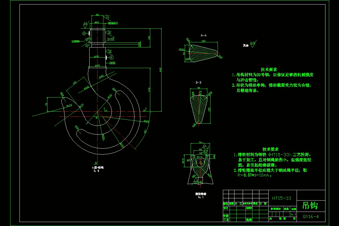Click the '设计' cell in title block
This screenshot has width=339, height=226.
click(x=225, y=208)
